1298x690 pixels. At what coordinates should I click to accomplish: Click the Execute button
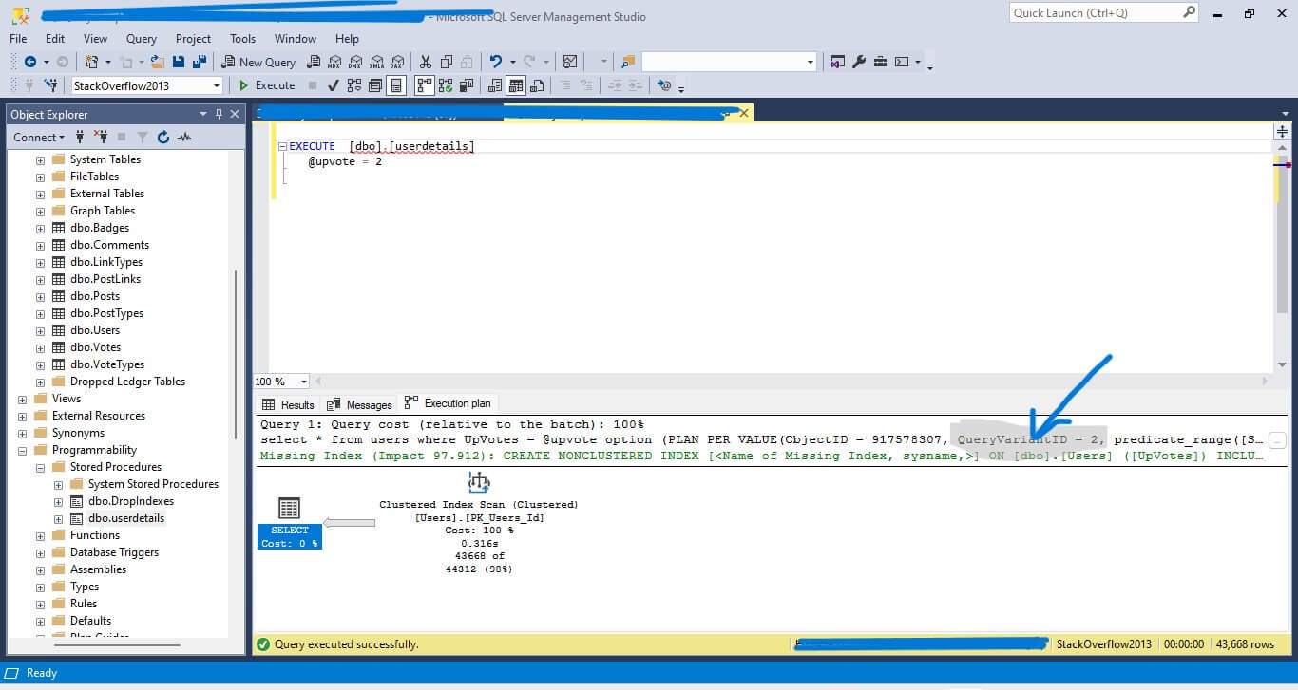(266, 85)
